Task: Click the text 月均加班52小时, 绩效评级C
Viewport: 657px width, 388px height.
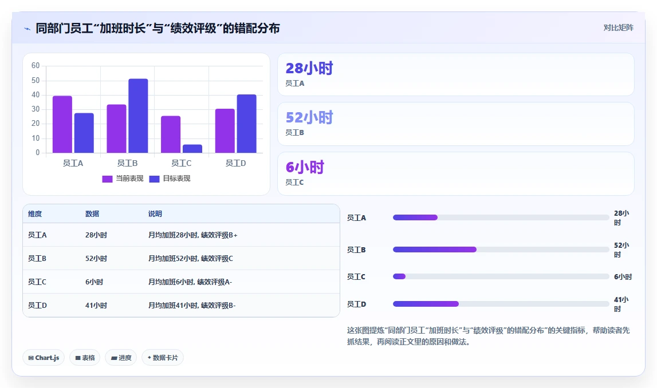Action: pyautogui.click(x=191, y=259)
